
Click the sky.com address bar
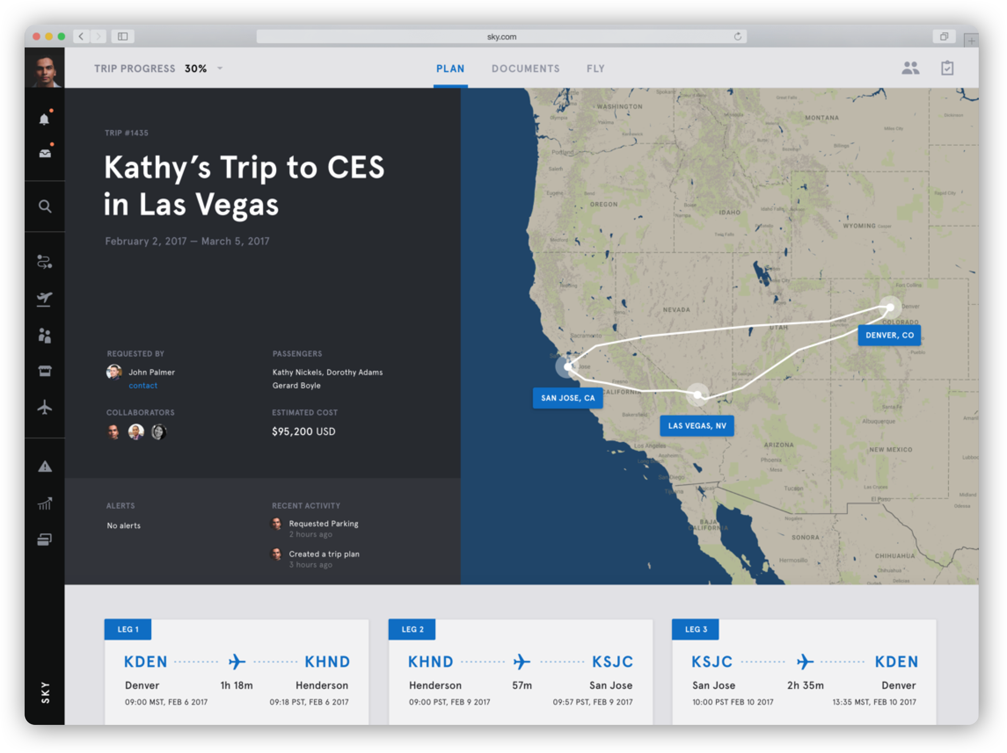[501, 36]
